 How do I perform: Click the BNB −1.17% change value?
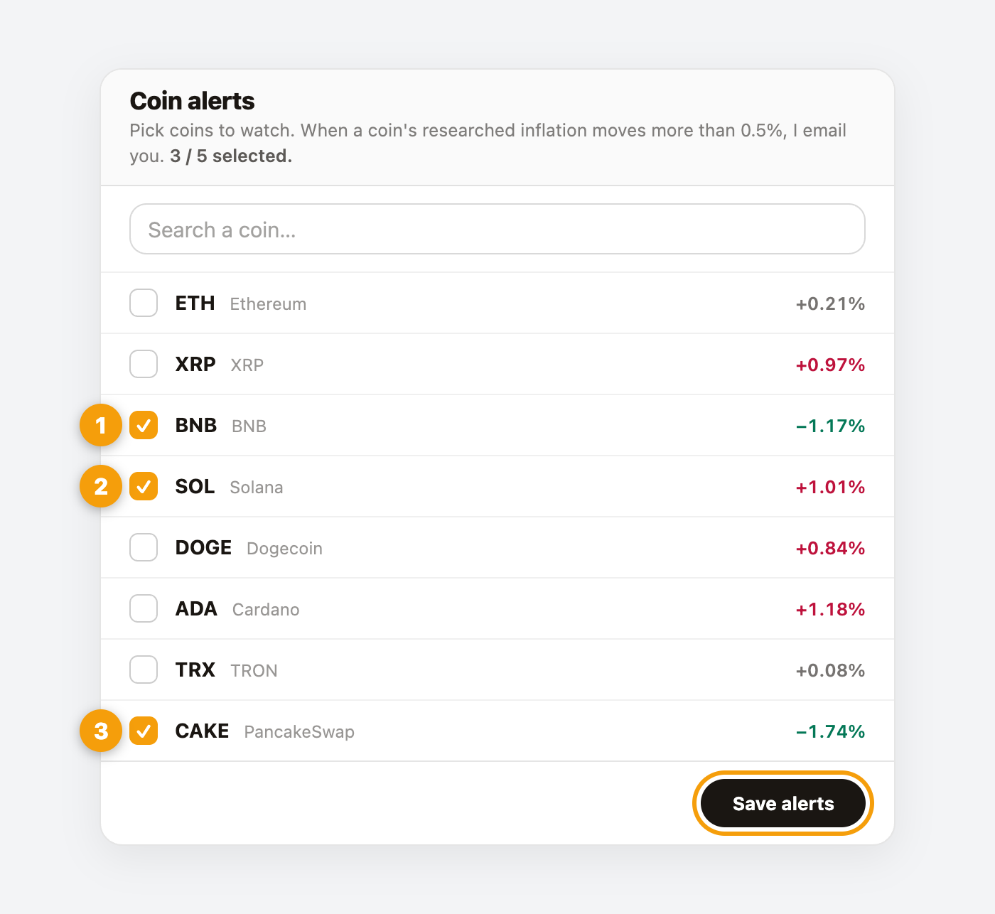830,426
